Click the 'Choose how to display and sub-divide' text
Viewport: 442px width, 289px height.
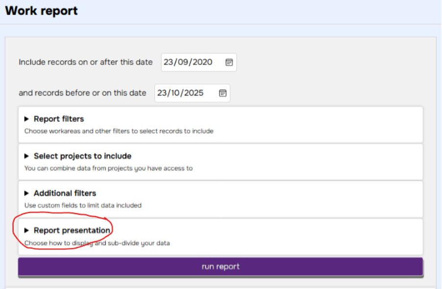(x=97, y=243)
